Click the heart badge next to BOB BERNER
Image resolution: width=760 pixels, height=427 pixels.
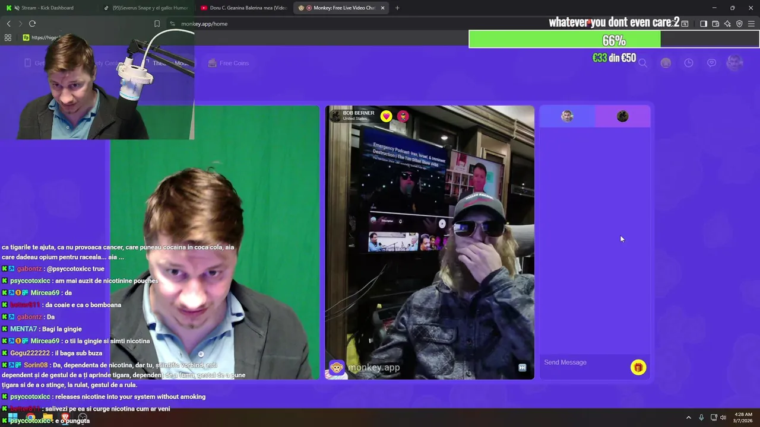tap(387, 116)
